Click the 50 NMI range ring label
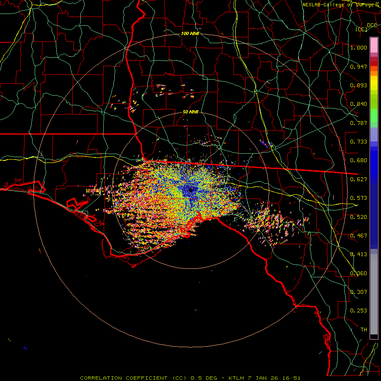Viewport: 381px width, 381px height. (x=191, y=112)
